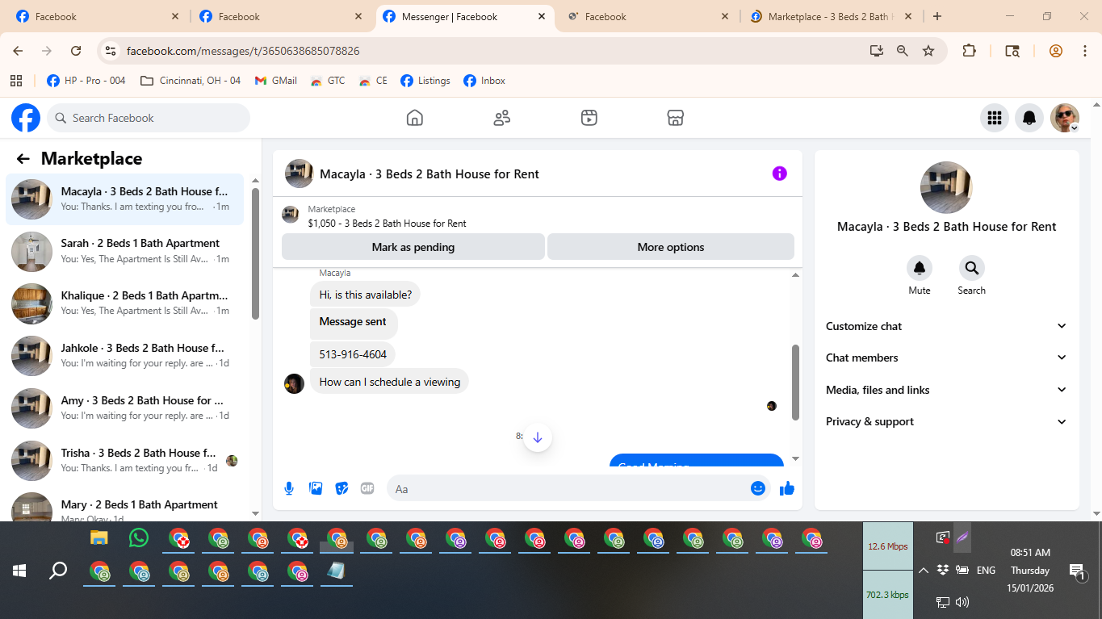1102x619 pixels.
Task: Show hidden system tray icons
Action: point(923,571)
